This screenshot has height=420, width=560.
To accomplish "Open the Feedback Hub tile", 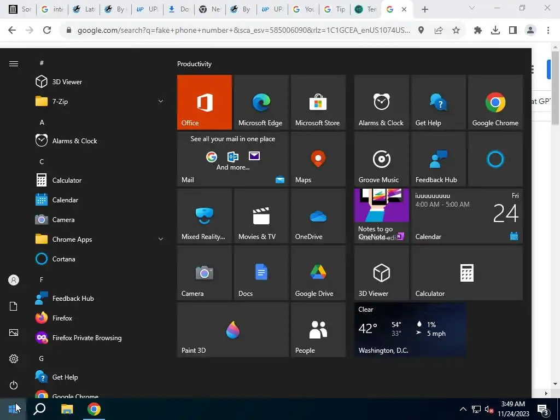I will coord(438,159).
